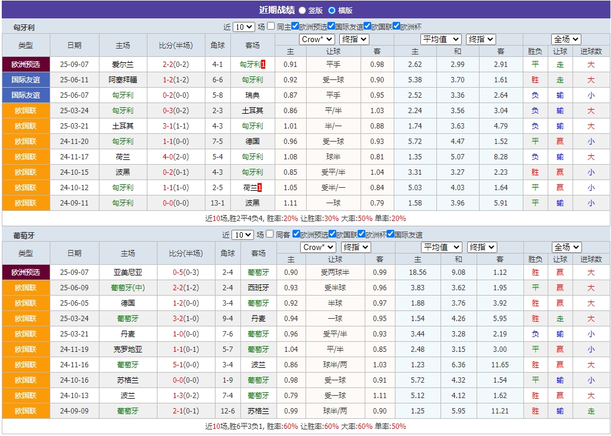611x436 pixels.
Task: Click the 爱尔兰 team link
Action: click(x=124, y=64)
